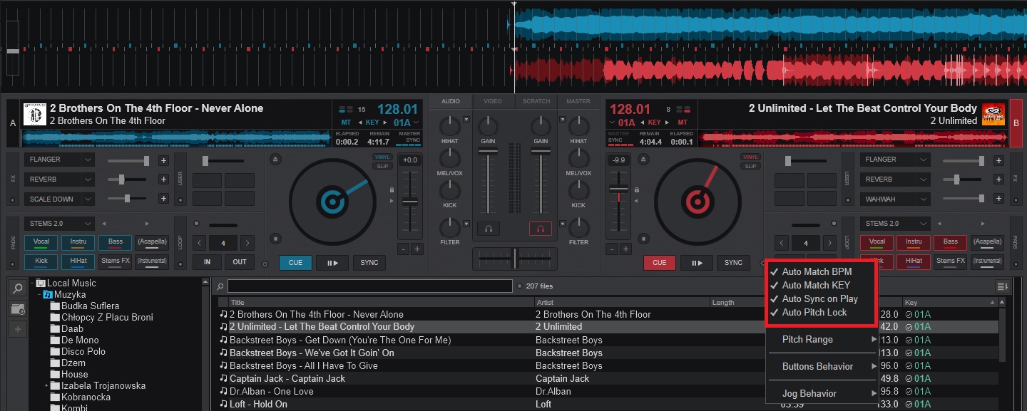Click the eject icon on deck A

coord(276,160)
